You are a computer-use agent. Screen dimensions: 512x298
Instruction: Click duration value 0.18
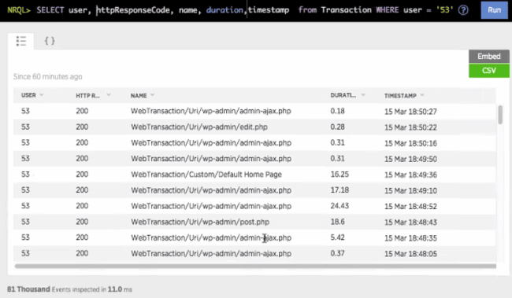click(x=337, y=111)
